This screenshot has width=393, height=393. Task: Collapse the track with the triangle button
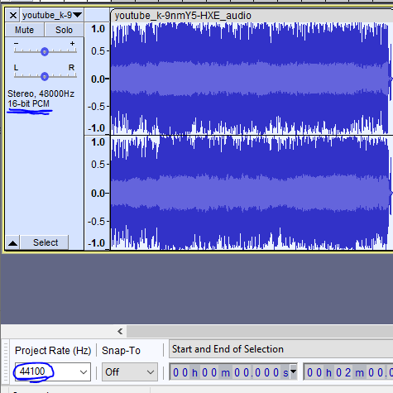[x=12, y=242]
